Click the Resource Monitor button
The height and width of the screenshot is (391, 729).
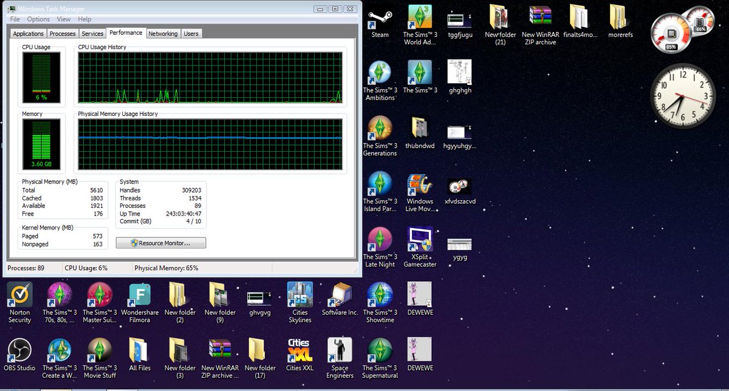pyautogui.click(x=161, y=243)
